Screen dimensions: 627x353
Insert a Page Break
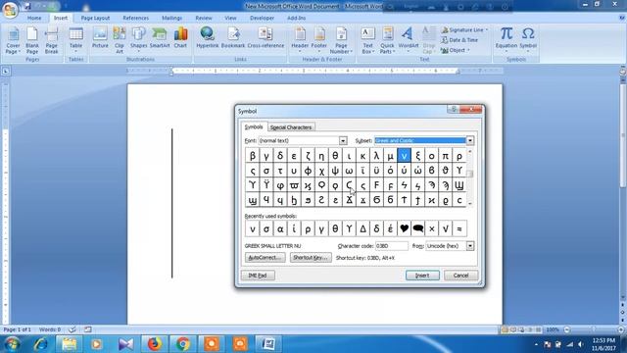pos(51,40)
